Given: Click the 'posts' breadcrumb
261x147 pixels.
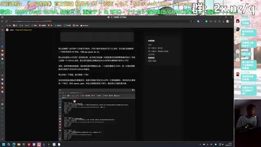Looking at the screenshot, I should coord(12,30).
